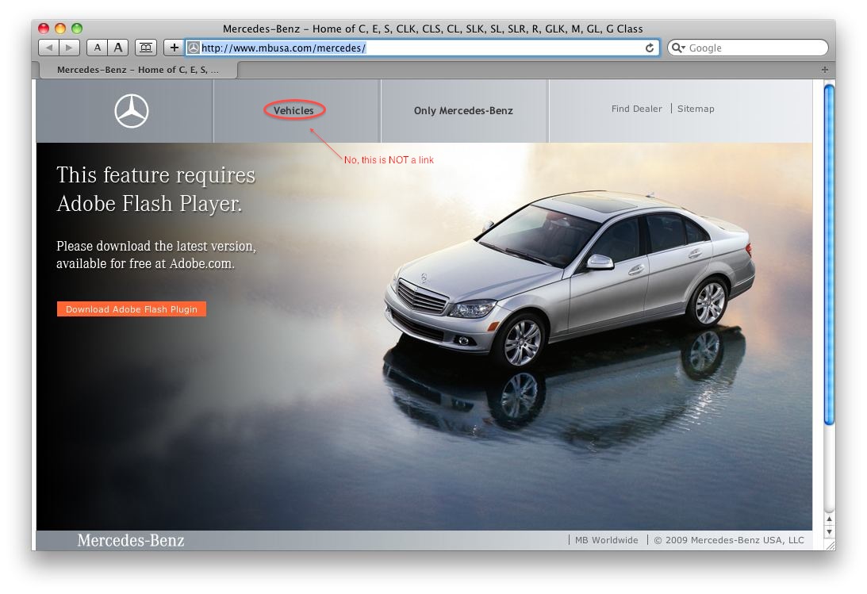The image size is (867, 594).
Task: Open the Google search magnifier dropdown
Action: 678,48
